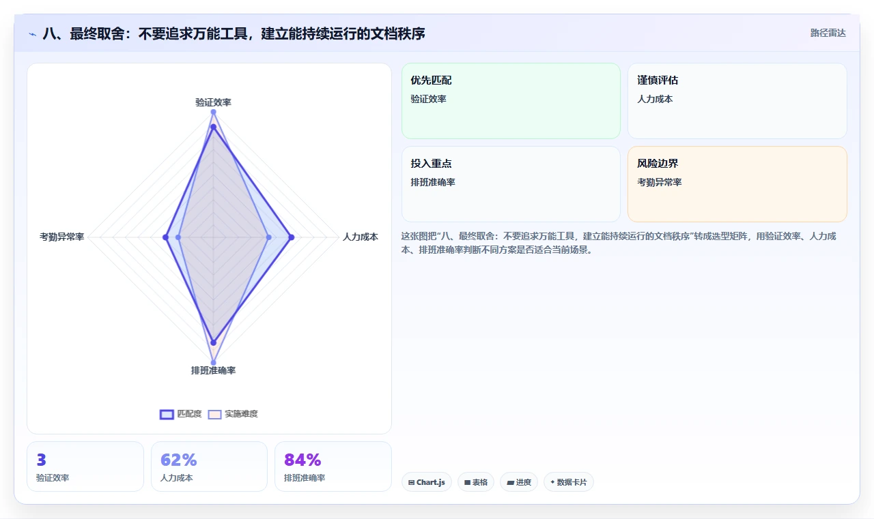Click light 实施难度 point on 人力成本 axis
The width and height of the screenshot is (874, 519).
coord(268,237)
